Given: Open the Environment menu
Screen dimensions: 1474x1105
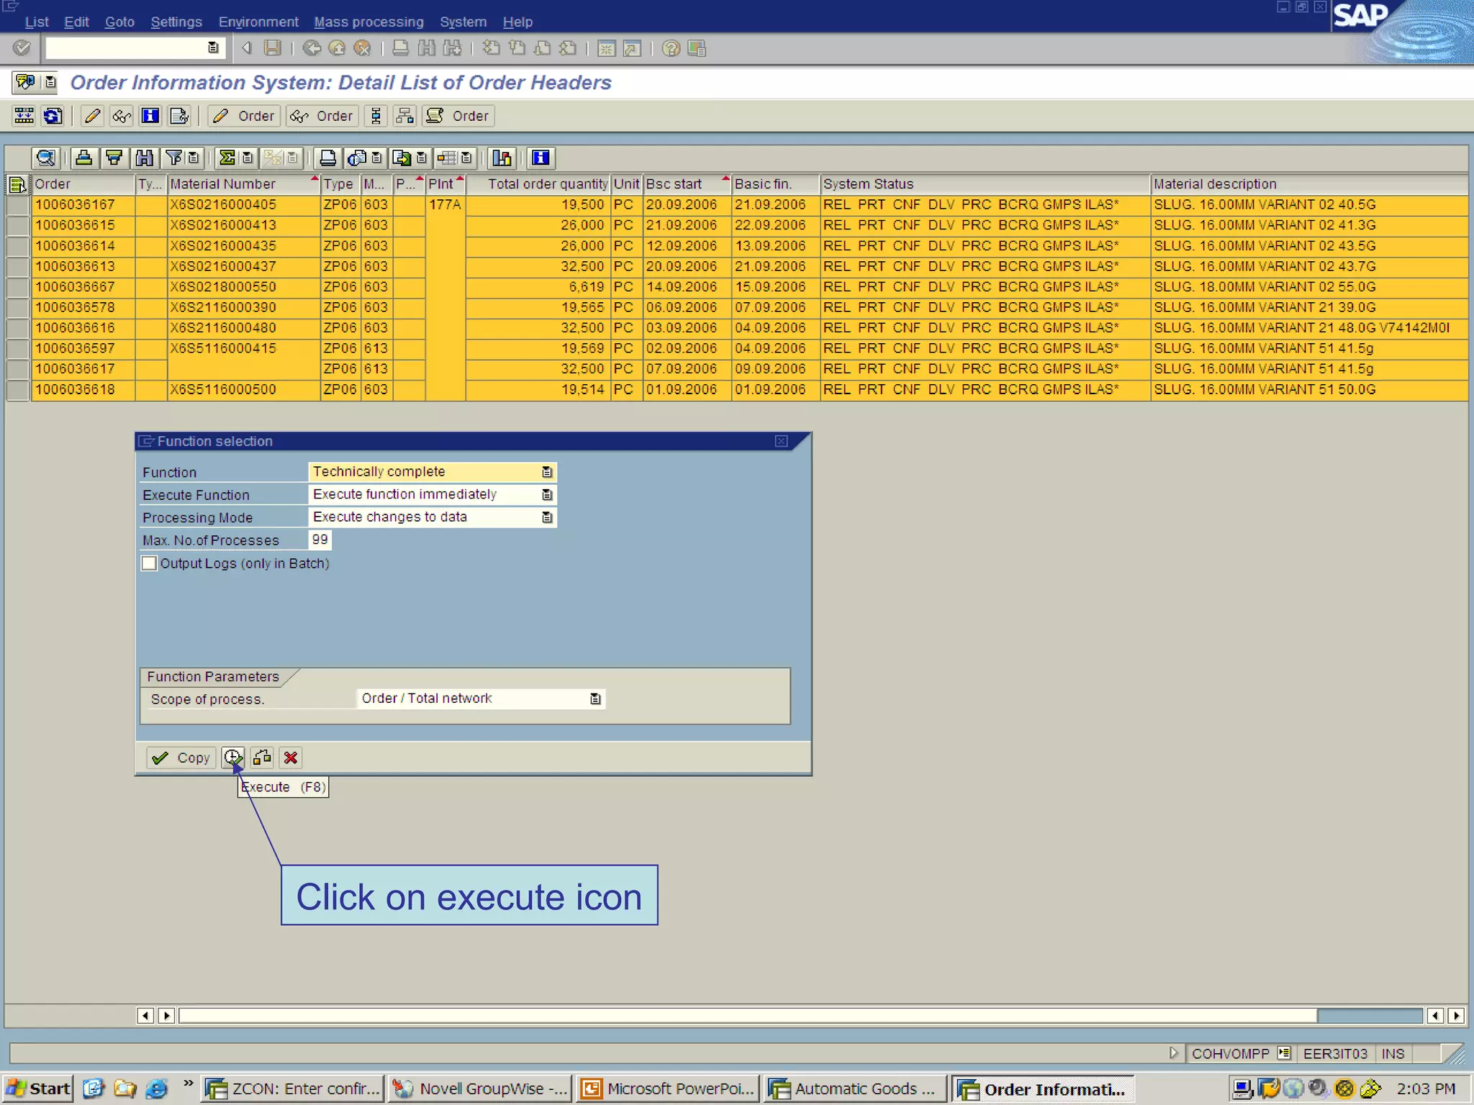Looking at the screenshot, I should click(258, 22).
